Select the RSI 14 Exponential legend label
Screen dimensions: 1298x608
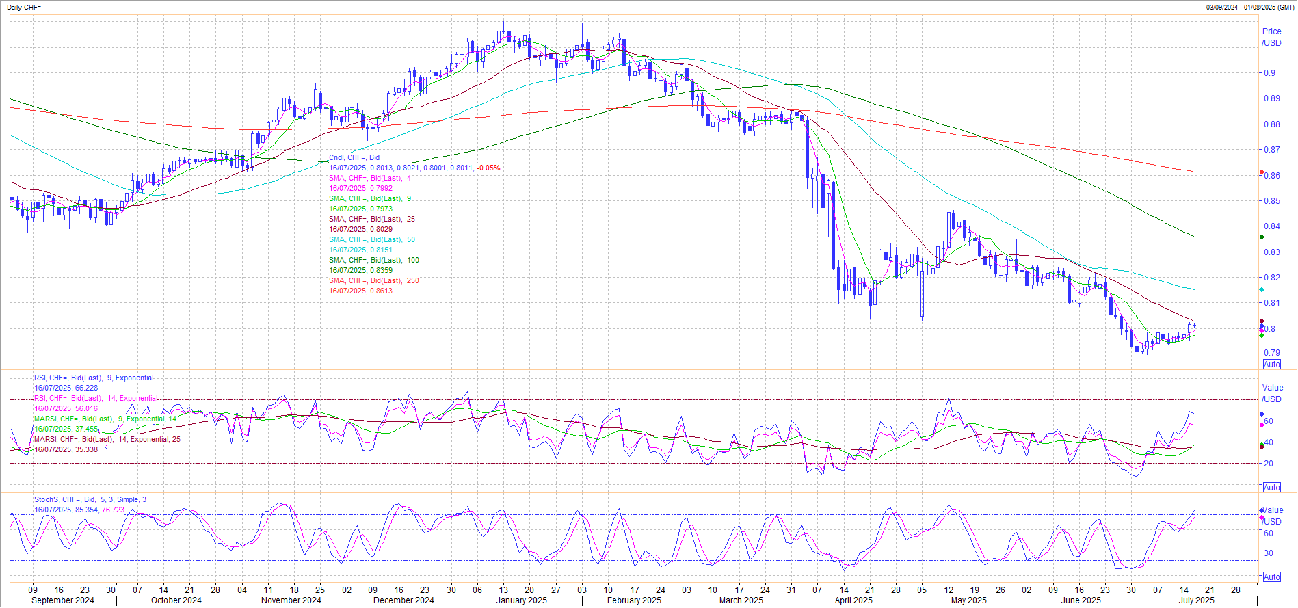point(96,398)
